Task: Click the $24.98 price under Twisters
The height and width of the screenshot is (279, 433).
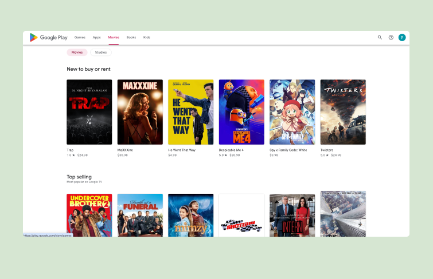Action: point(336,156)
